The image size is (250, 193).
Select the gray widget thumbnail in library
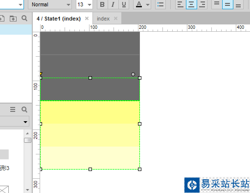[x=4, y=154]
